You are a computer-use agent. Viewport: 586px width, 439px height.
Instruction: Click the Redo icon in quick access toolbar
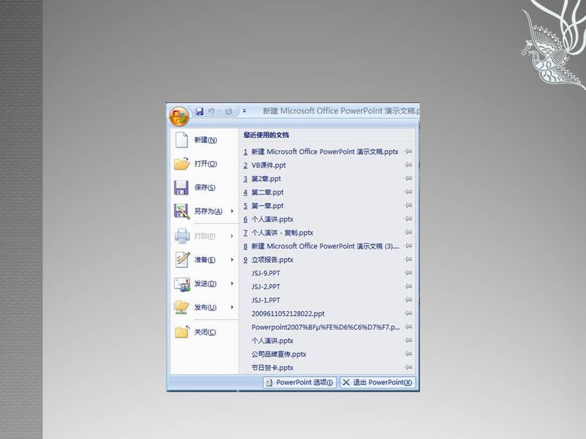click(228, 111)
